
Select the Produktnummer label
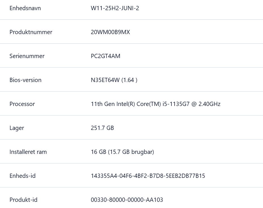(31, 32)
